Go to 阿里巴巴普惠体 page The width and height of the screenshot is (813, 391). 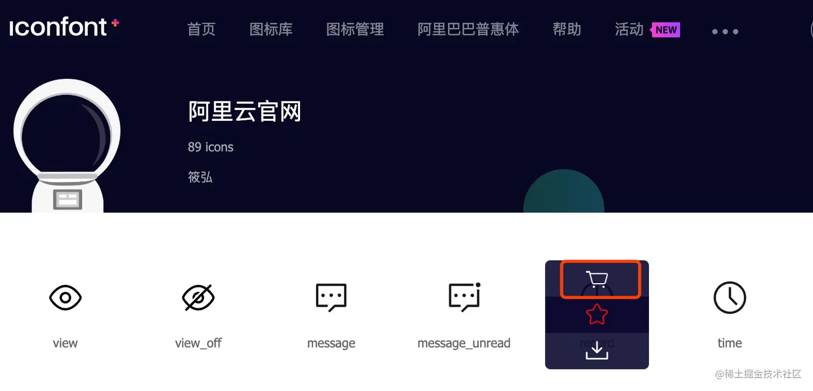(x=468, y=29)
